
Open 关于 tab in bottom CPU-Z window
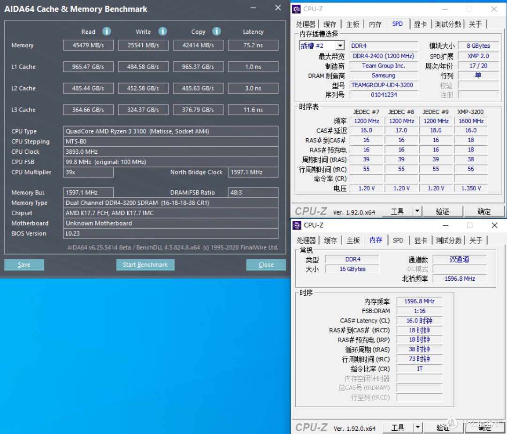point(476,240)
